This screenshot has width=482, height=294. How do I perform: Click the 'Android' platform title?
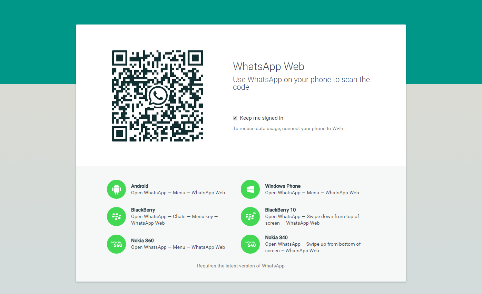tap(140, 186)
